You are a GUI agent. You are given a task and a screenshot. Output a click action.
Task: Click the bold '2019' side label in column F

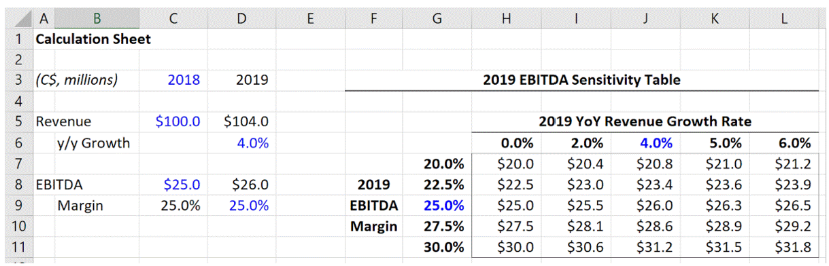point(374,185)
